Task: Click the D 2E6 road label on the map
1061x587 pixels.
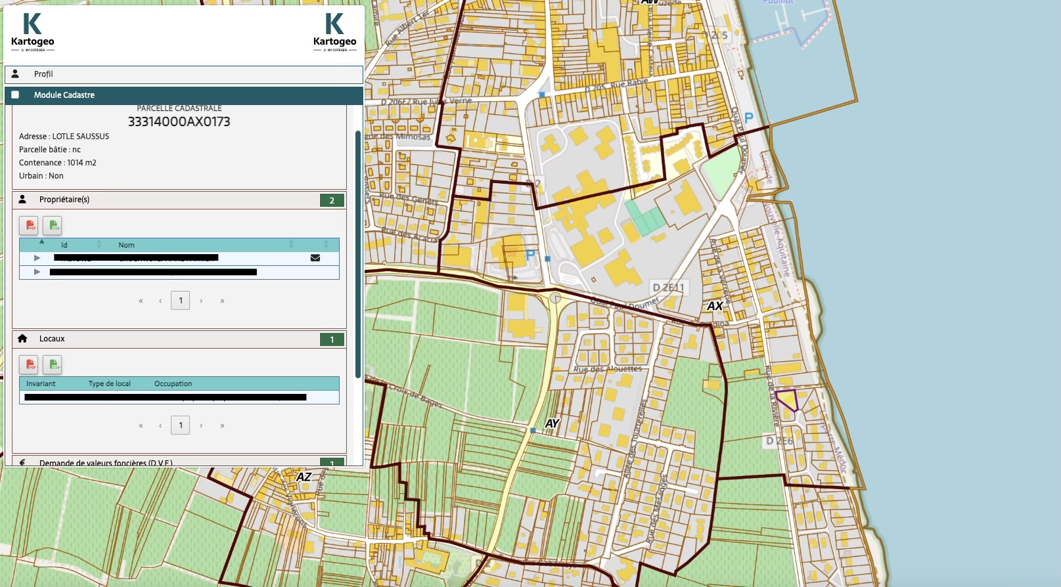Action: (780, 441)
